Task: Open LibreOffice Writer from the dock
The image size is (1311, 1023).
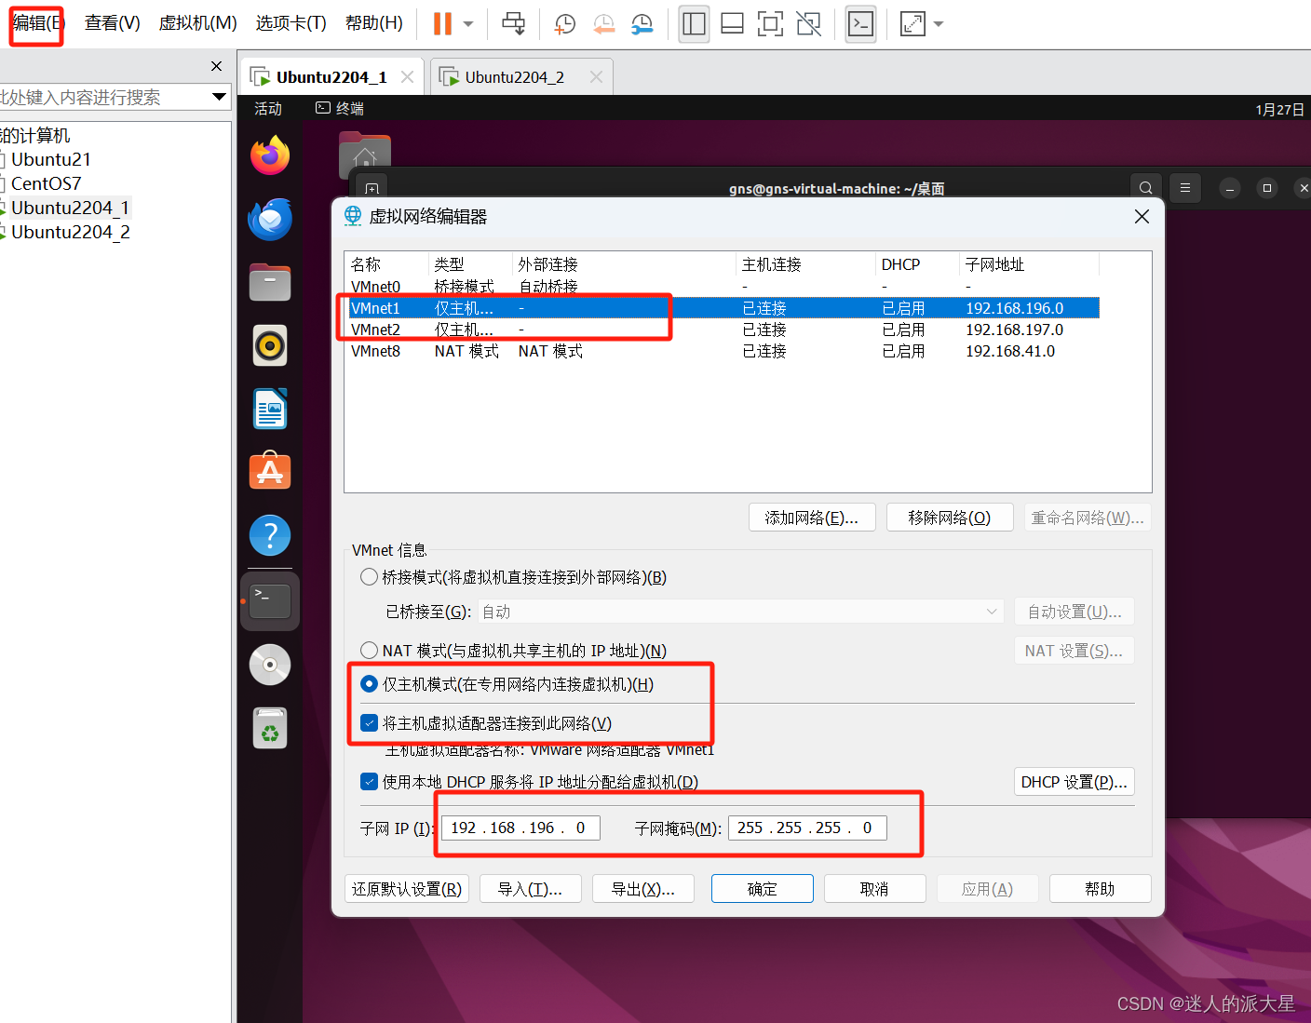Action: point(270,410)
